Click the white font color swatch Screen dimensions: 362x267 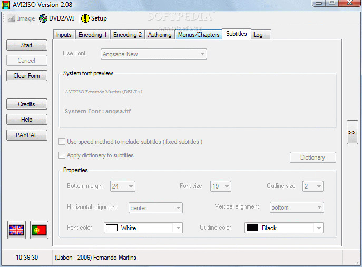112,228
